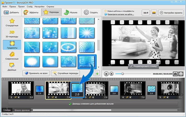Open the Настройки menu

(40, 7)
